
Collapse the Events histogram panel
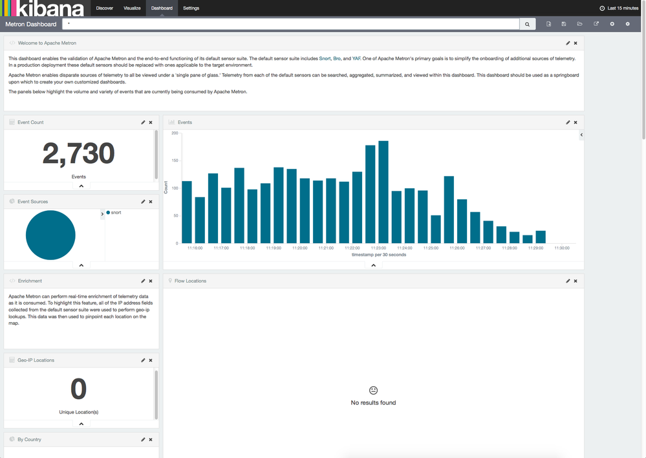pos(373,265)
